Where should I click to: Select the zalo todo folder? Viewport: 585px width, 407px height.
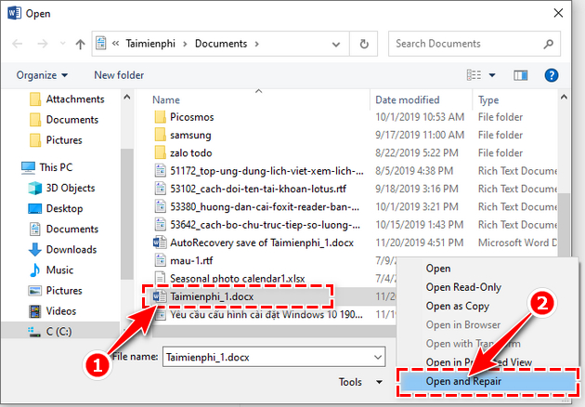[190, 153]
